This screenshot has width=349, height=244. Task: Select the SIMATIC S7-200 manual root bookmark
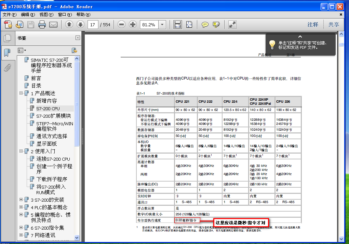coord(51,65)
